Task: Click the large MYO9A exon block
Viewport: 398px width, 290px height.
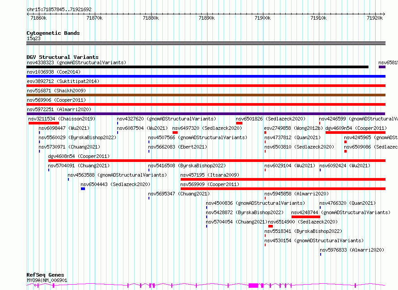Action: [253, 286]
